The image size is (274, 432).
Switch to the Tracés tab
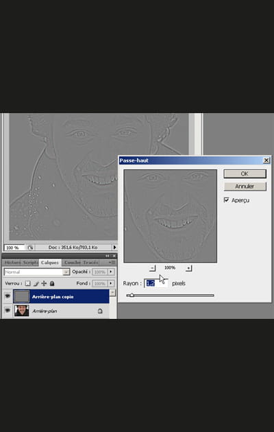[91, 263]
